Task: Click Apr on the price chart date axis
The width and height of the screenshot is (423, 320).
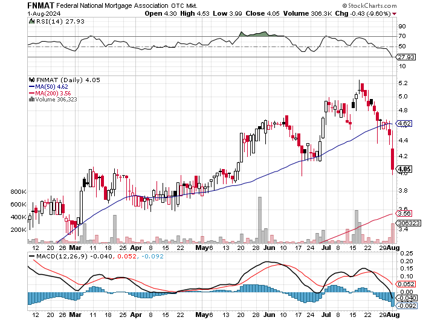Action: coord(136,248)
